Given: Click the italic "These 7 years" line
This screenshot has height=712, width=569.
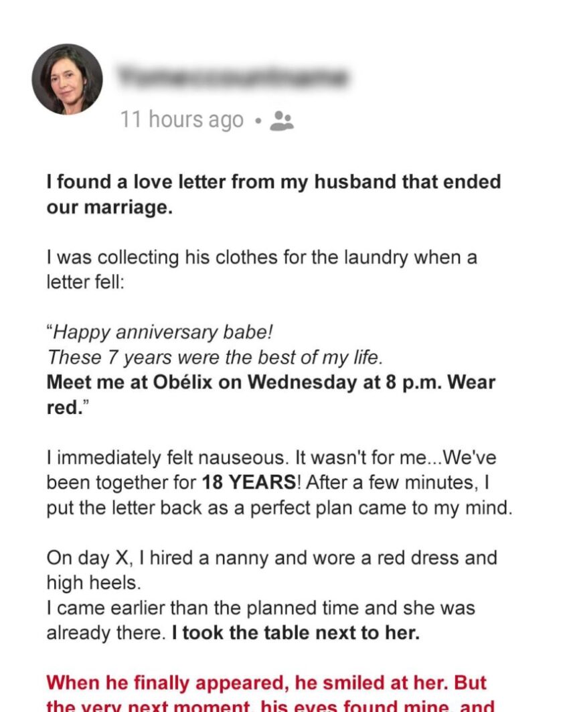Looking at the screenshot, I should point(214,358).
